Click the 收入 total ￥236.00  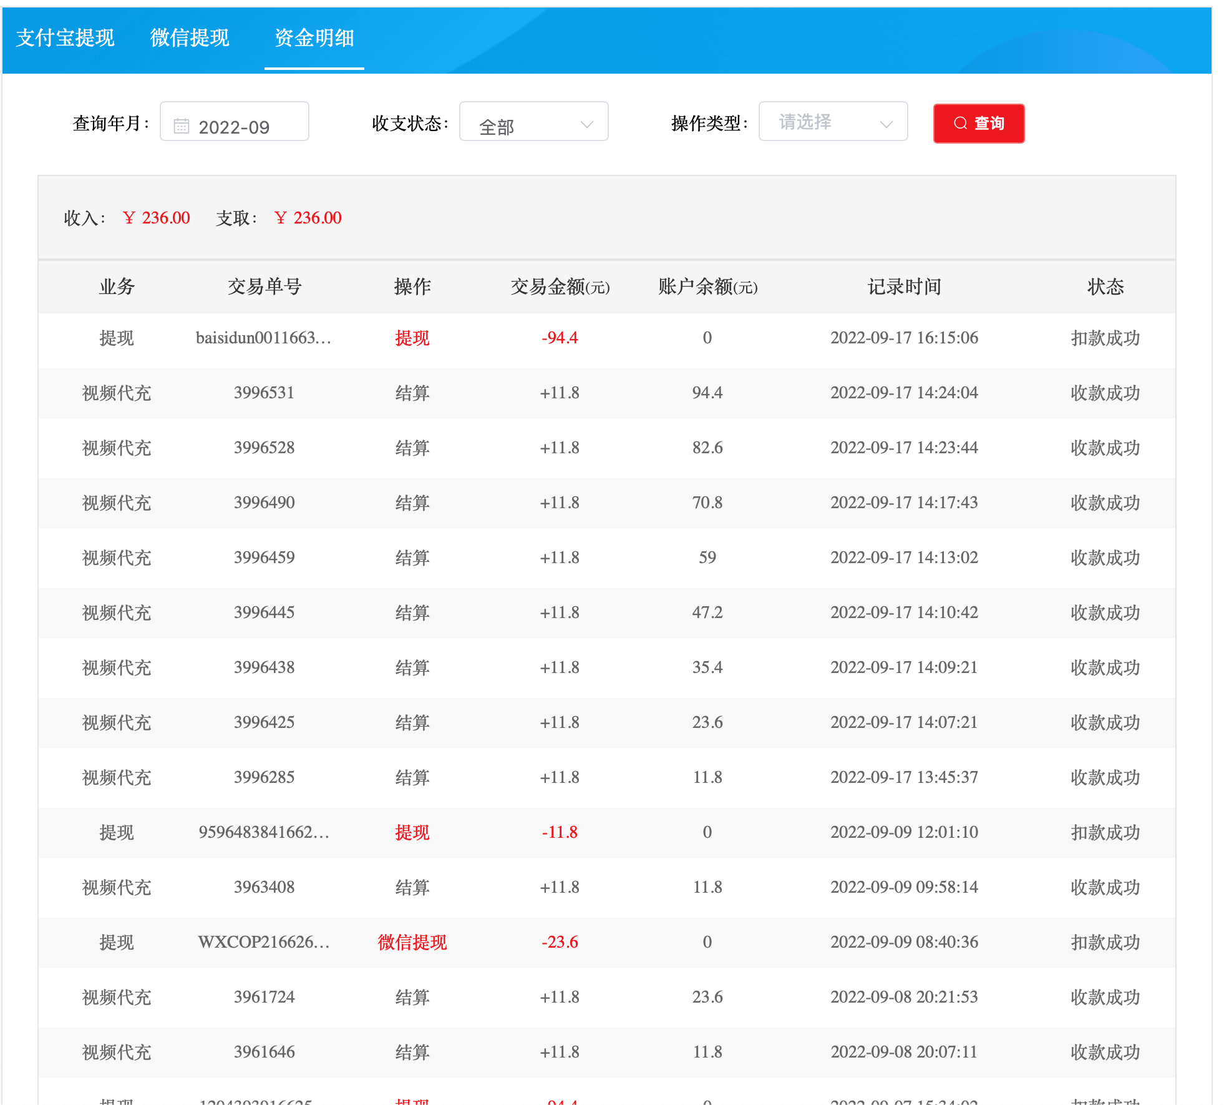pyautogui.click(x=156, y=218)
